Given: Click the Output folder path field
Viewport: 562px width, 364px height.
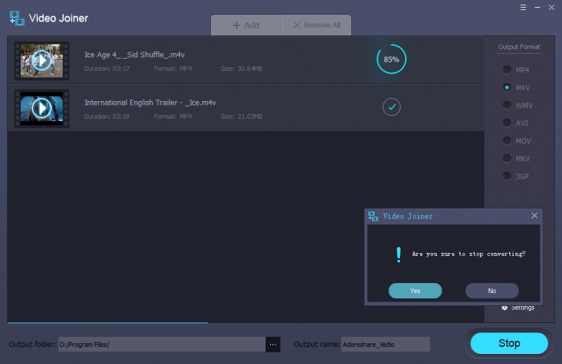Looking at the screenshot, I should (x=162, y=344).
